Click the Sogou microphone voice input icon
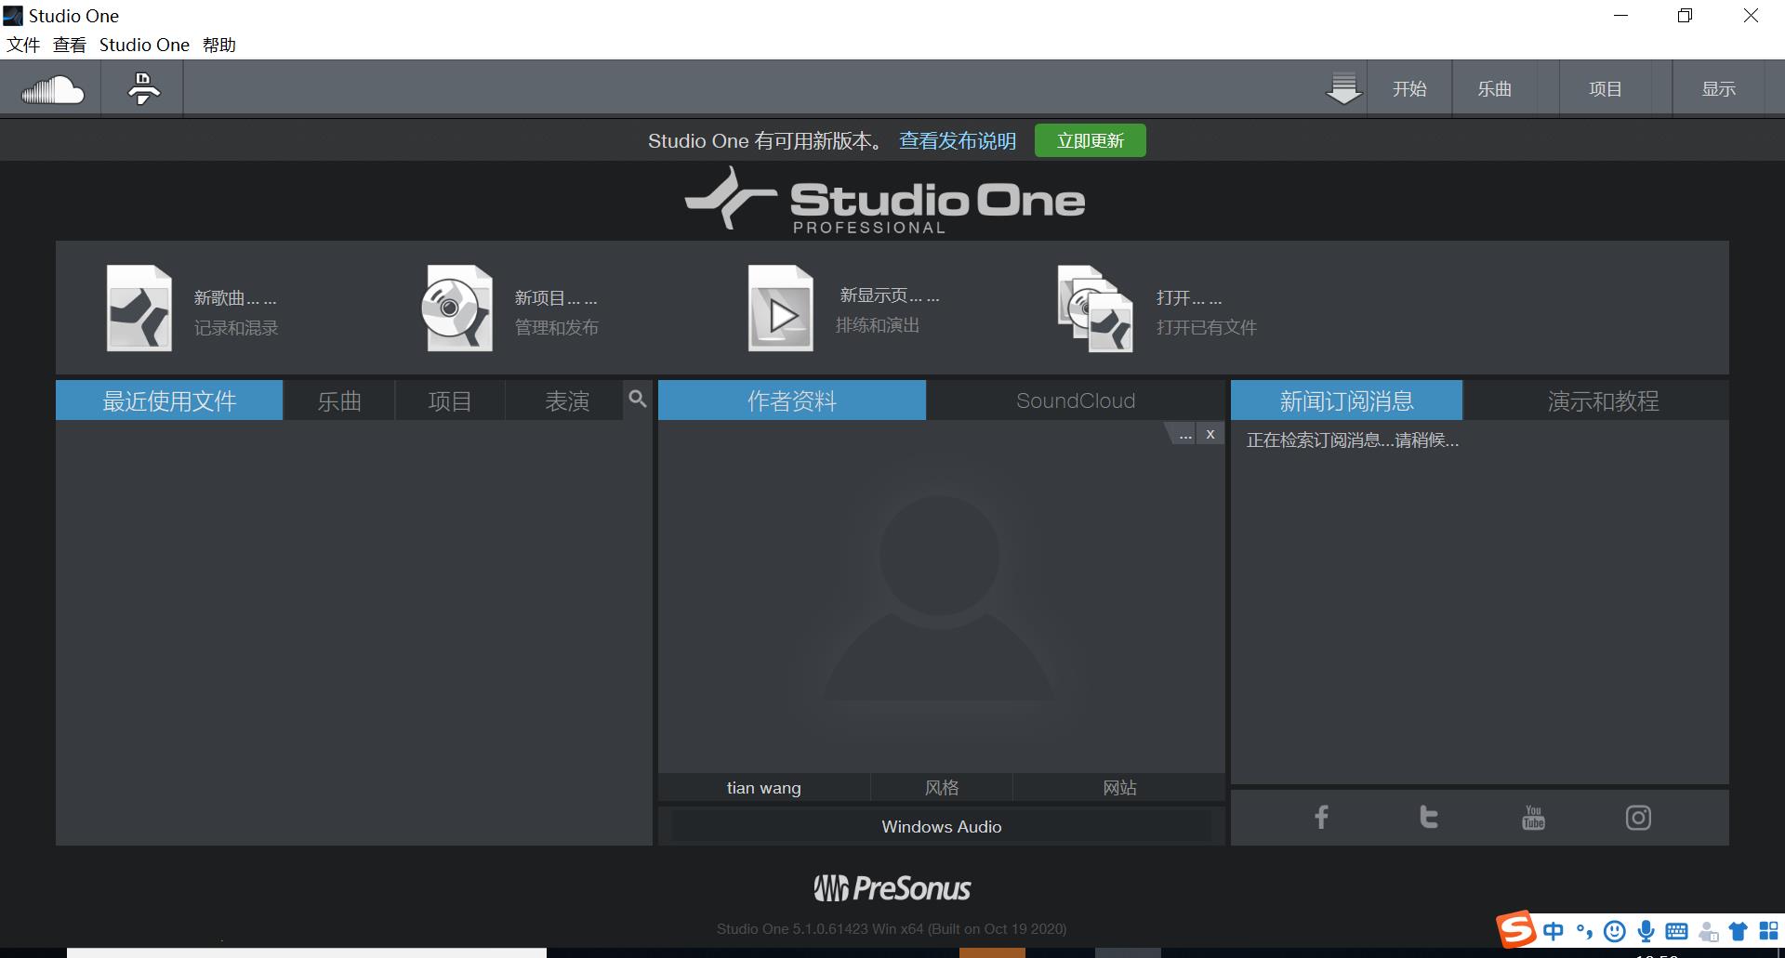 pyautogui.click(x=1646, y=931)
